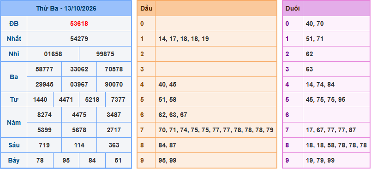Select Tư prize number 4471
The height and width of the screenshot is (169, 371).
[x=66, y=99]
